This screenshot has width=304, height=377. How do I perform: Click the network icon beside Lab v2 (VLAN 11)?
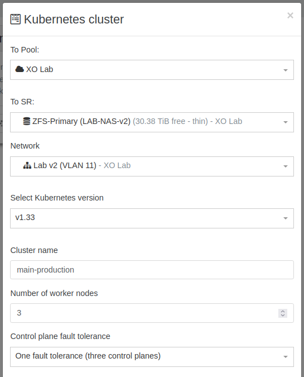click(27, 165)
